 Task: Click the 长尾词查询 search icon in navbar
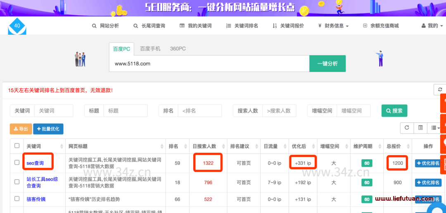pos(135,26)
